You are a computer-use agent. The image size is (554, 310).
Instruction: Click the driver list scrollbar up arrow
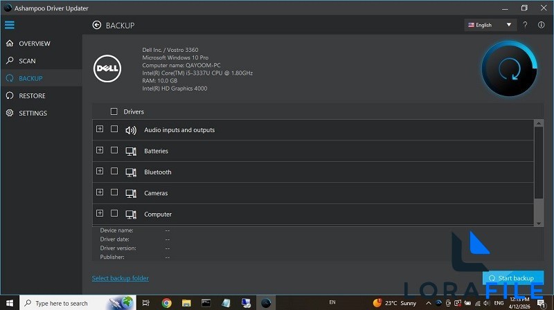(539, 123)
